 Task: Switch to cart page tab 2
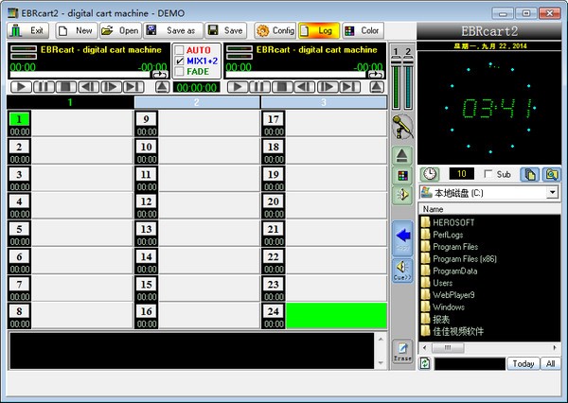[x=197, y=102]
